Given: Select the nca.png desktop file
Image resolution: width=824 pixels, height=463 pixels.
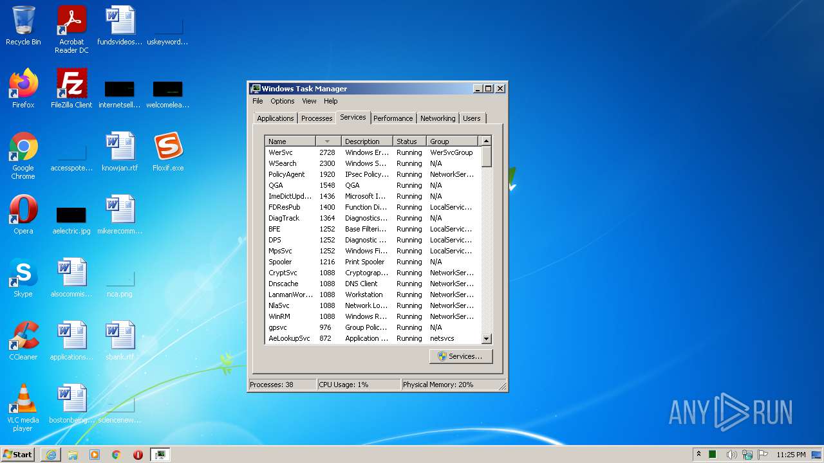Looking at the screenshot, I should pyautogui.click(x=120, y=283).
